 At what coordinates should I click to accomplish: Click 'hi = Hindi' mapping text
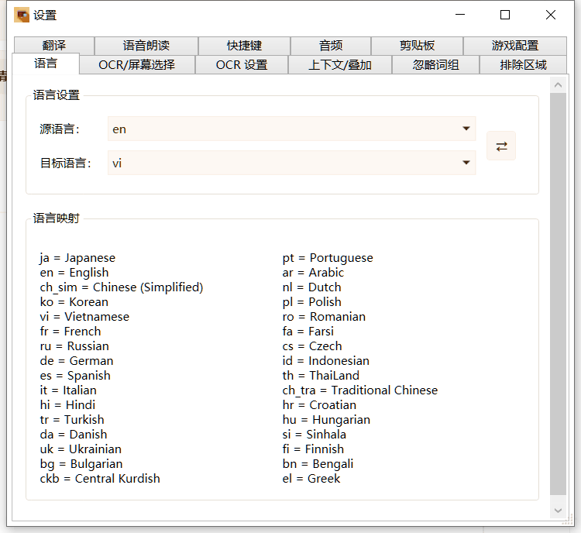(67, 405)
